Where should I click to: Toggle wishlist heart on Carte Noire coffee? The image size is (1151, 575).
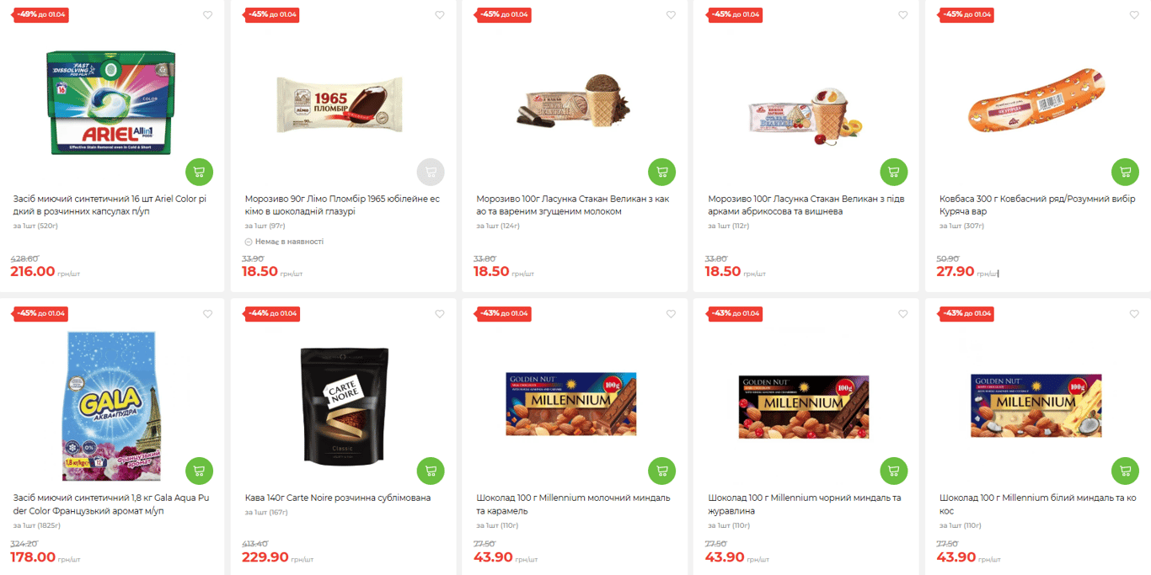click(440, 314)
